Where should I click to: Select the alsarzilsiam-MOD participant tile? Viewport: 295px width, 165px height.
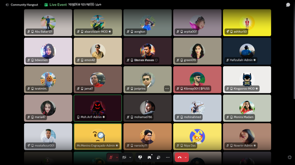[98, 22]
